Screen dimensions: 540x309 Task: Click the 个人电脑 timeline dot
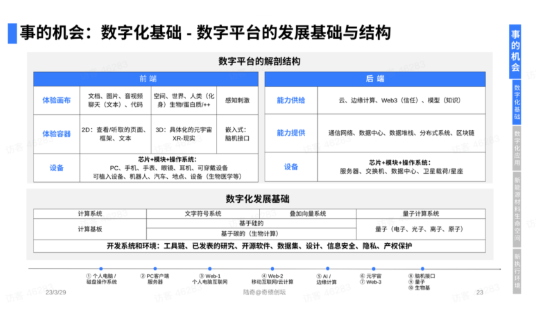click(101, 269)
